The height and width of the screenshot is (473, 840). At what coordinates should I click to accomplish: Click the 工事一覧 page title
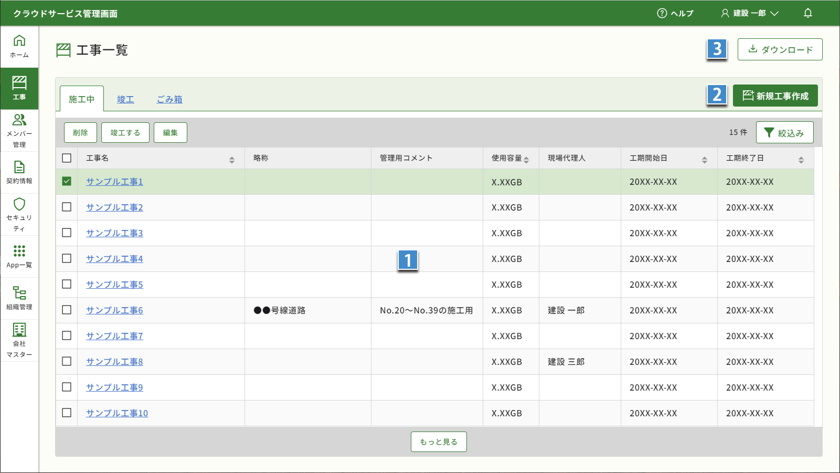click(102, 50)
